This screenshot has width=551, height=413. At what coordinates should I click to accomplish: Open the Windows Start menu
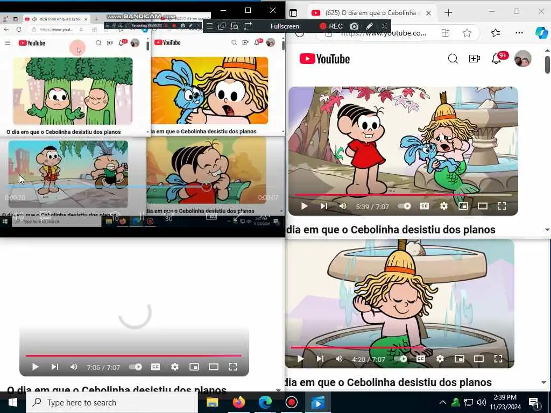(13, 402)
